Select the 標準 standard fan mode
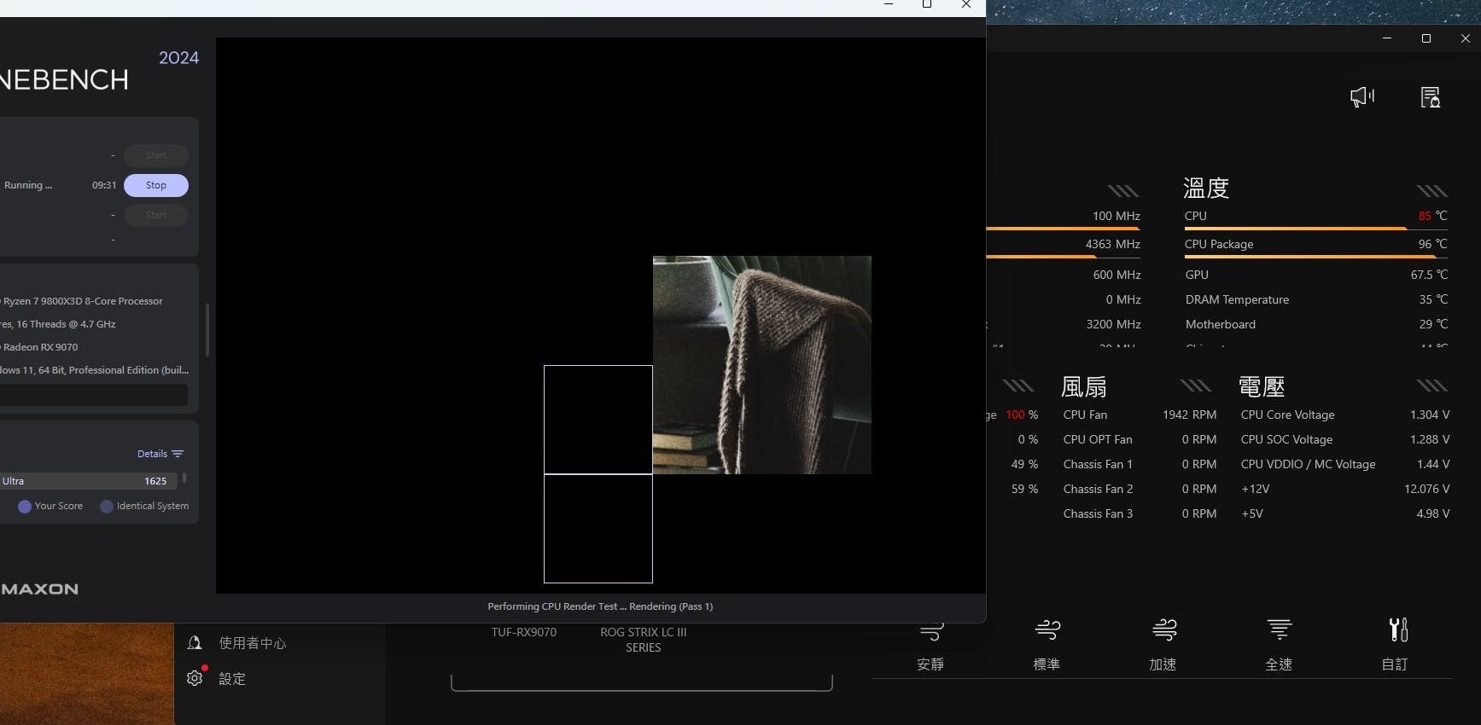Viewport: 1481px width, 725px height. [1047, 647]
